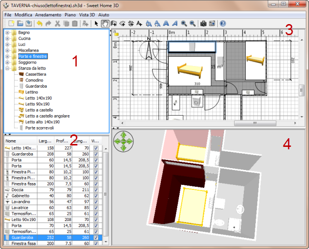Select the Pan hand tool

105,23
